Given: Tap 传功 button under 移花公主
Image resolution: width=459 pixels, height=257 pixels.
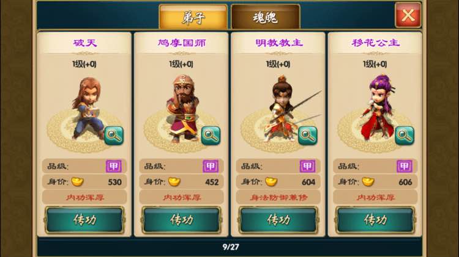Looking at the screenshot, I should click(375, 220).
